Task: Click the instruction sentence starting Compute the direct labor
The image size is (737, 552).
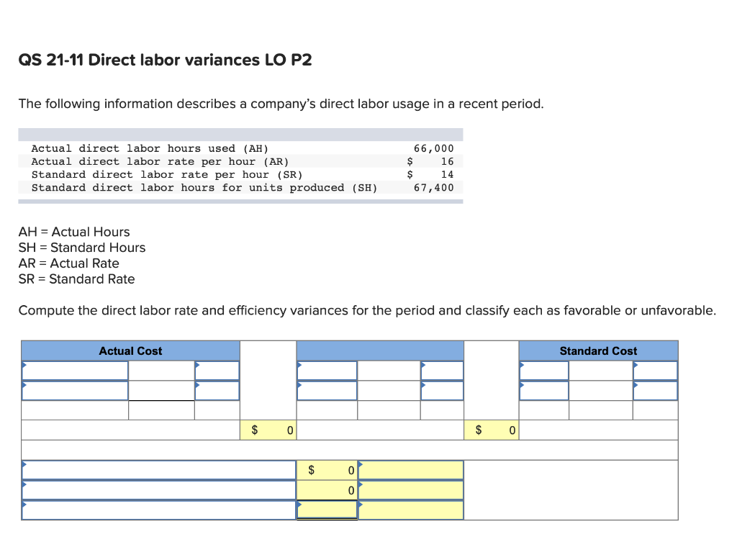Action: coord(367,311)
